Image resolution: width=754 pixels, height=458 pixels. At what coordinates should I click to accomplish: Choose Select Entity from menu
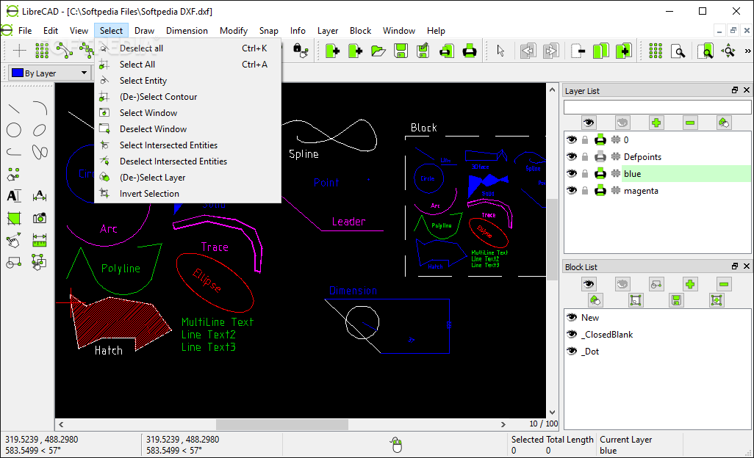click(x=187, y=81)
